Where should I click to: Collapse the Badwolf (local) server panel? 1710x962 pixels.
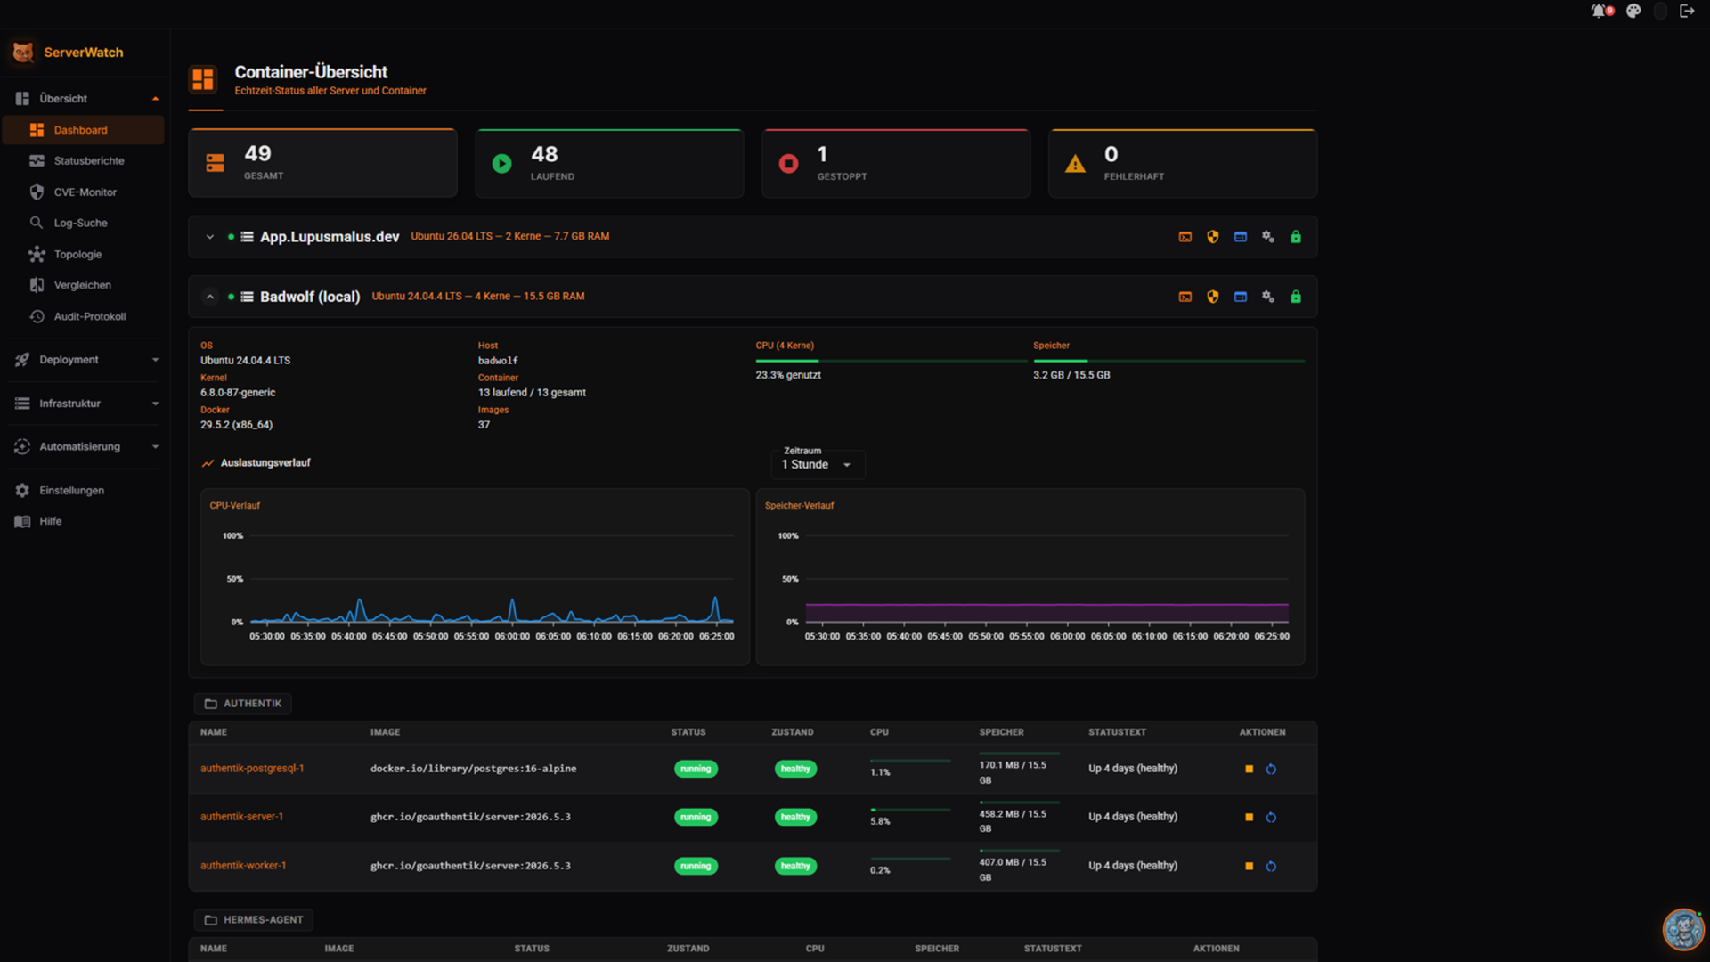[x=209, y=297]
